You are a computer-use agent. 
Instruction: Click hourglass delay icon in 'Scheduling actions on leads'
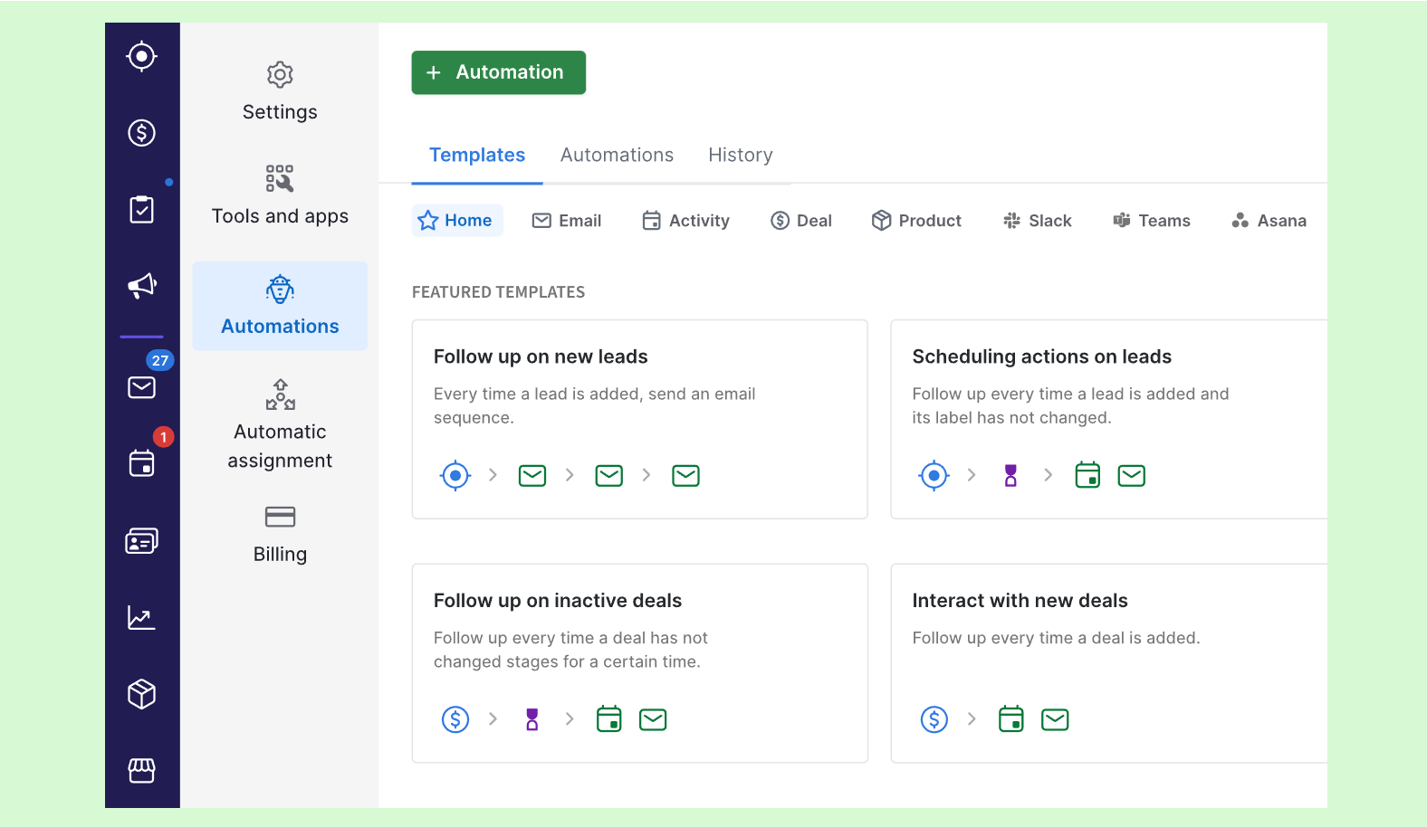1010,475
